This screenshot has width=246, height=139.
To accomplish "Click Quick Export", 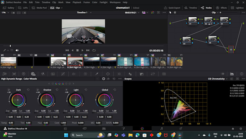I will [172, 8].
